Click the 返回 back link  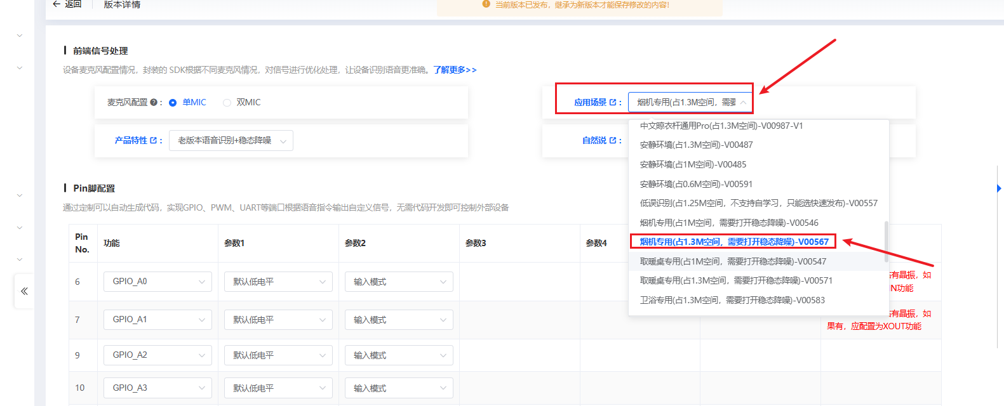(73, 4)
